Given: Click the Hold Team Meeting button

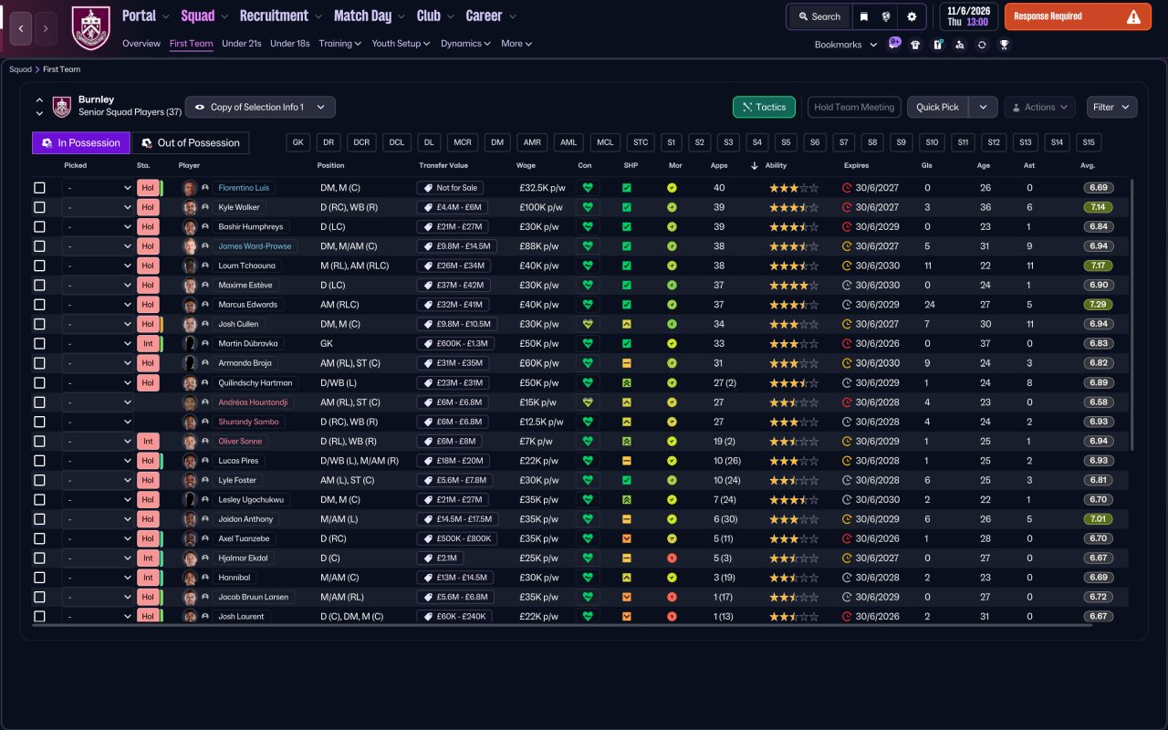Looking at the screenshot, I should (854, 107).
